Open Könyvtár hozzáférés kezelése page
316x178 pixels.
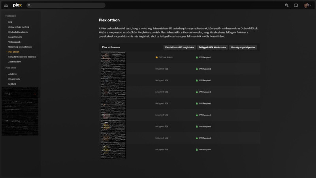(x=22, y=57)
